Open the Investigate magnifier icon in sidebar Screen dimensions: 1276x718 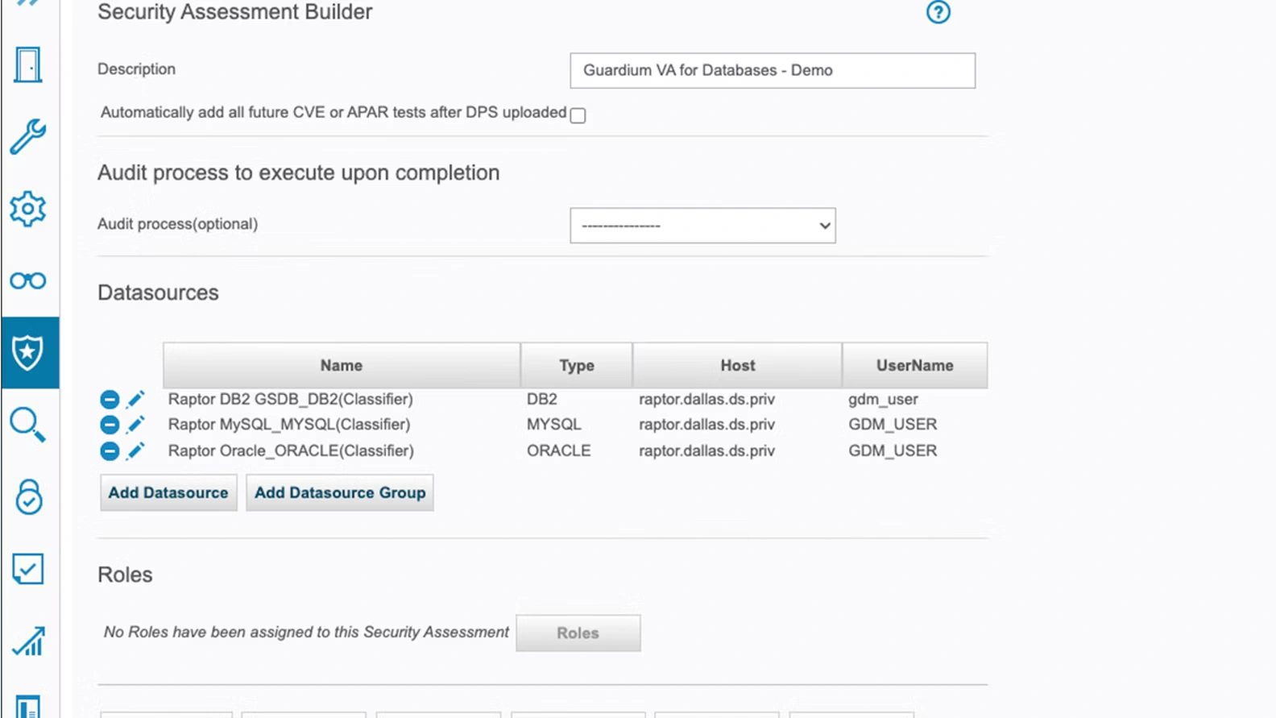(28, 425)
